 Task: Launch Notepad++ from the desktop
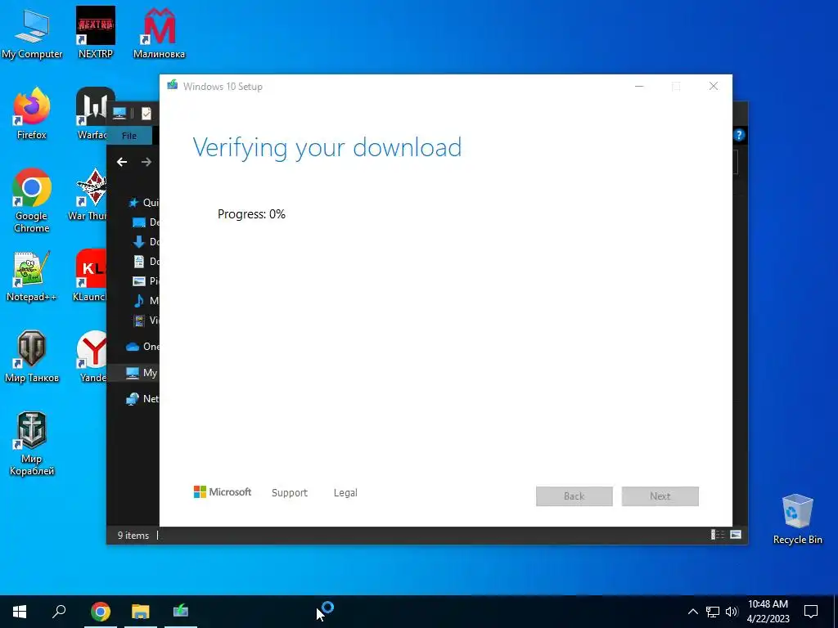(32, 276)
